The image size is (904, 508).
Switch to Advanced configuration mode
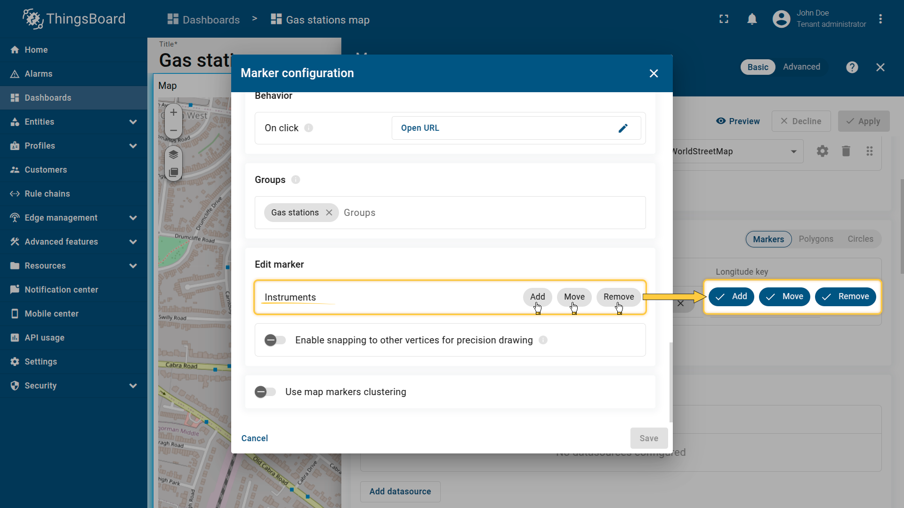click(x=801, y=67)
